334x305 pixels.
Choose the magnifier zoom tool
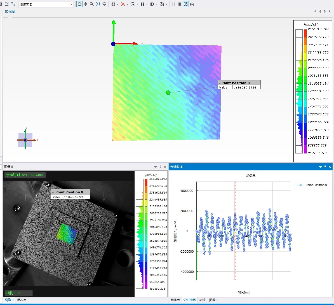point(91,4)
